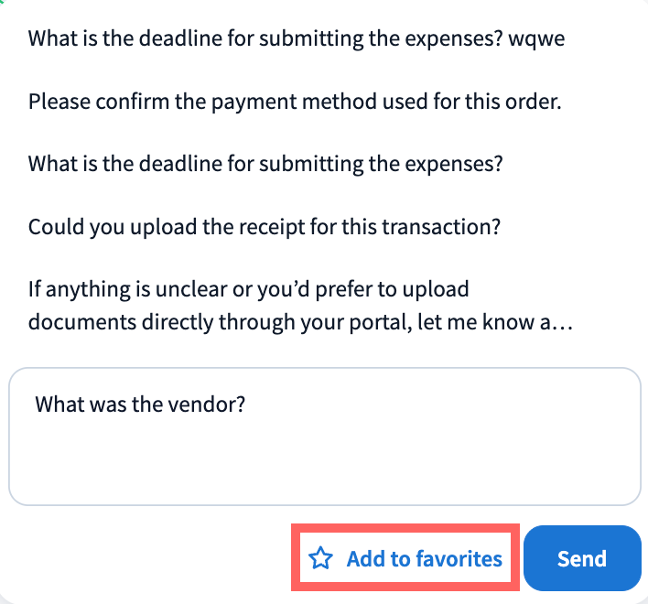Add the message to favorites
Image resolution: width=648 pixels, height=604 pixels.
[405, 559]
